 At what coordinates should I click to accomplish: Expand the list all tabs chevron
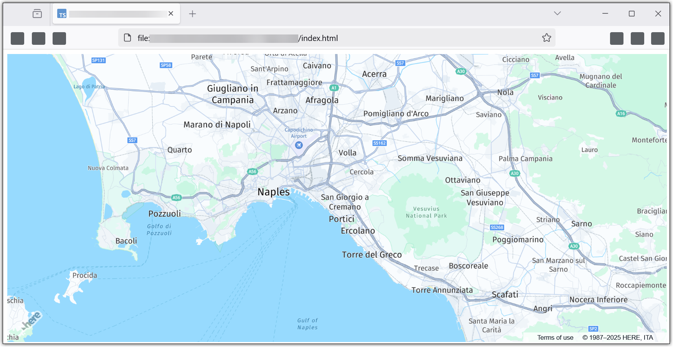557,13
